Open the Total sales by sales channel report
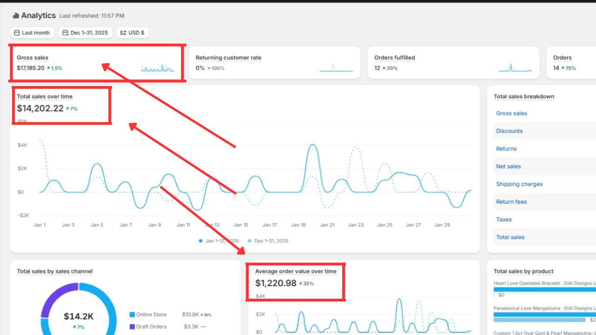The height and width of the screenshot is (335, 596). click(x=55, y=272)
